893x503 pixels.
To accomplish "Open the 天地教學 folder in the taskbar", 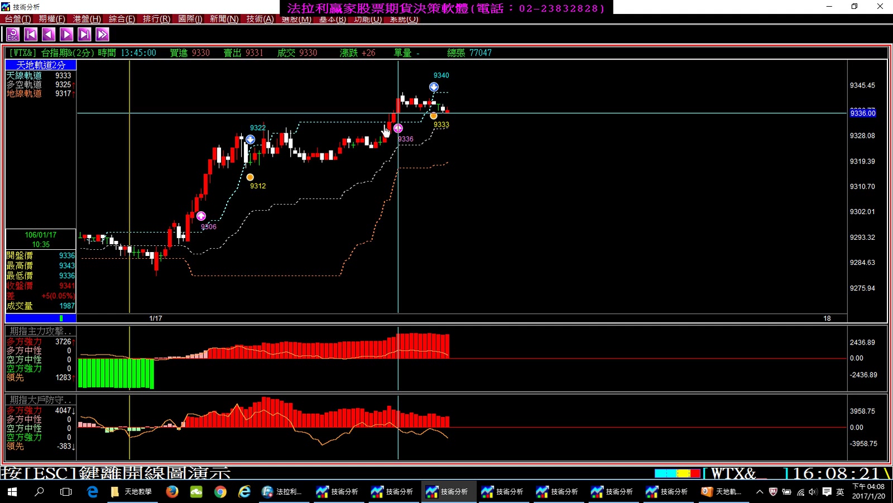I will (x=131, y=491).
